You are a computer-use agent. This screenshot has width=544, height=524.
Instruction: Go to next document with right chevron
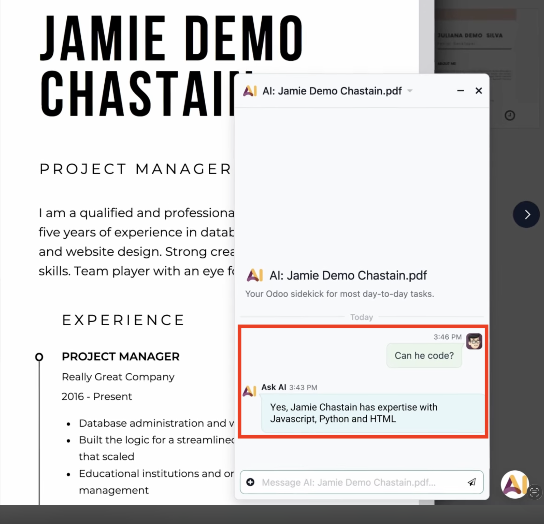(x=526, y=215)
